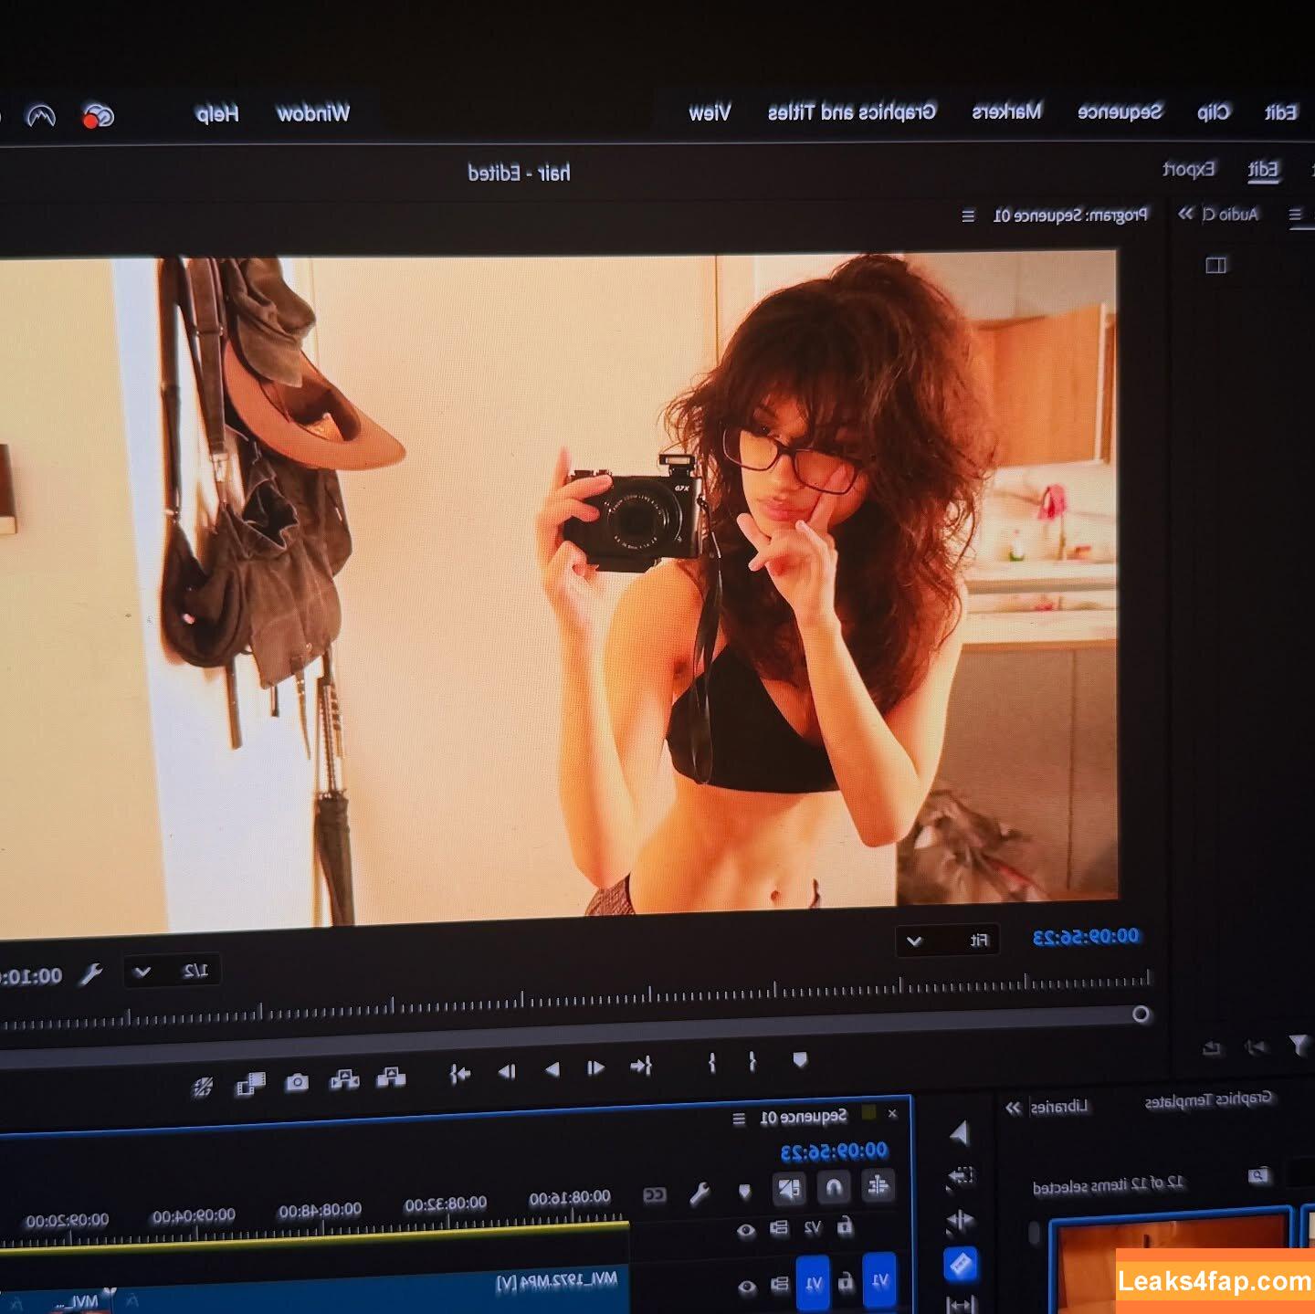This screenshot has width=1315, height=1314.
Task: Open timeline display settings wrench
Action: (x=700, y=1193)
